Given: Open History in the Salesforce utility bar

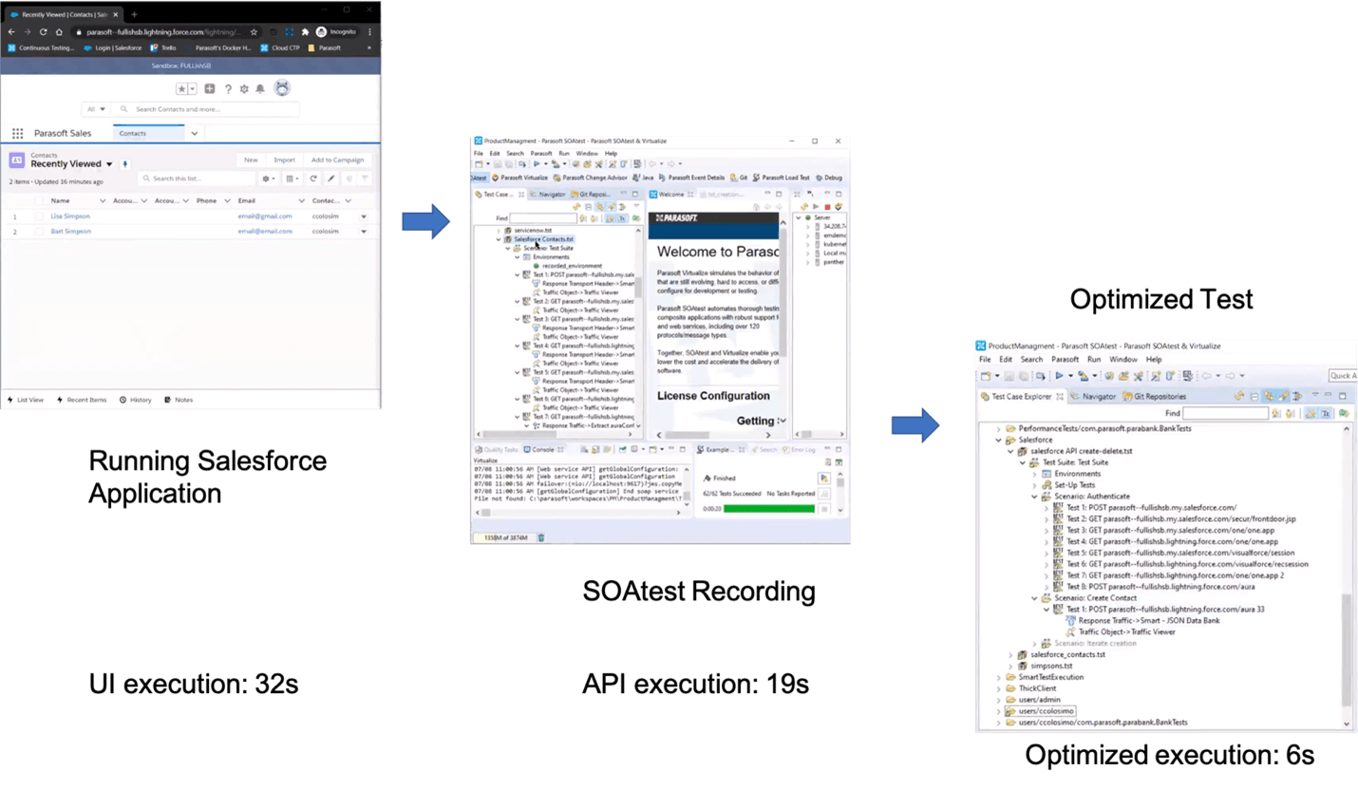Looking at the screenshot, I should coord(136,400).
